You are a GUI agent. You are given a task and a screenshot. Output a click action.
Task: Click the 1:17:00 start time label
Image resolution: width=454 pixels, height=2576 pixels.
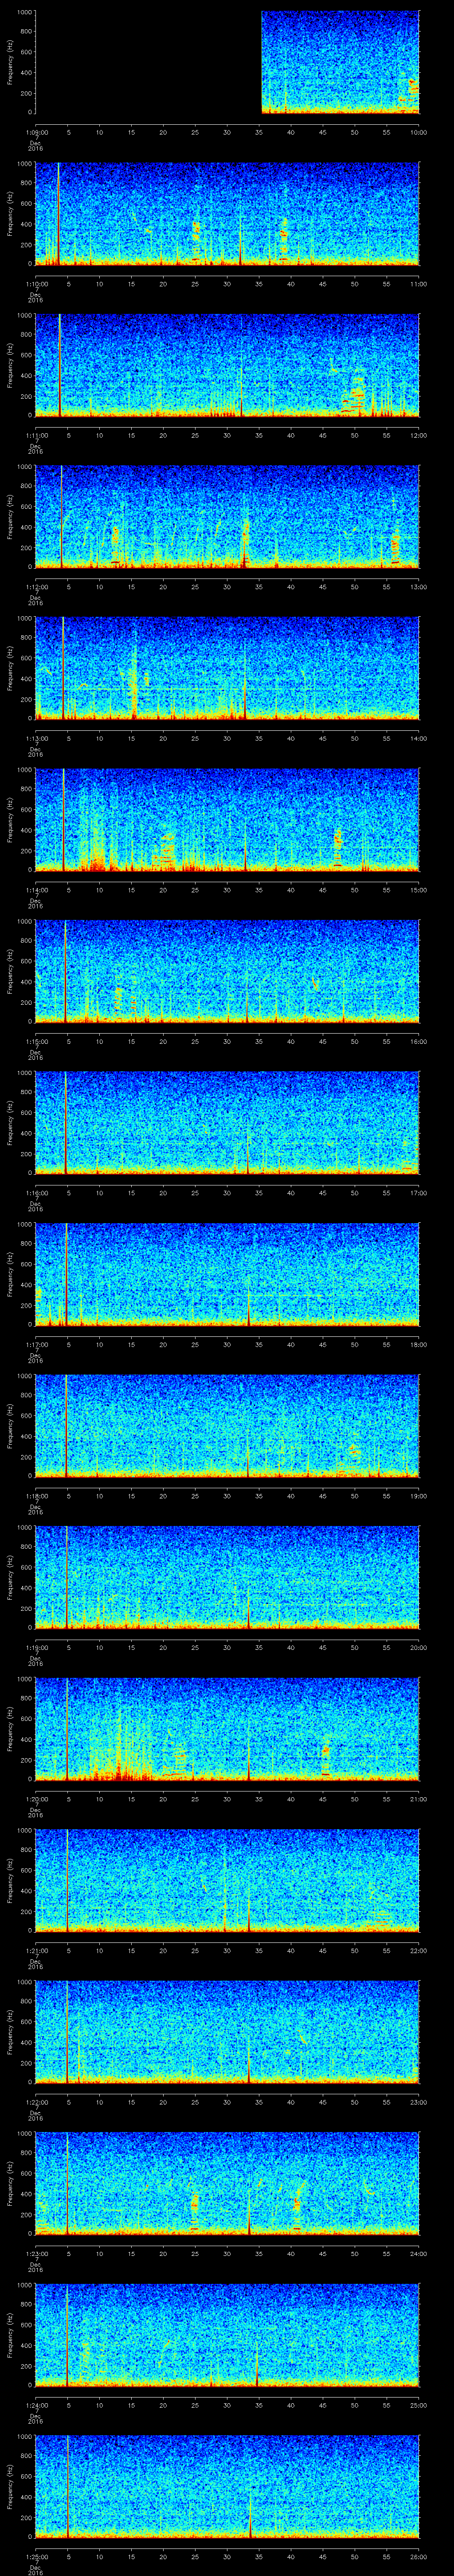pos(35,1344)
